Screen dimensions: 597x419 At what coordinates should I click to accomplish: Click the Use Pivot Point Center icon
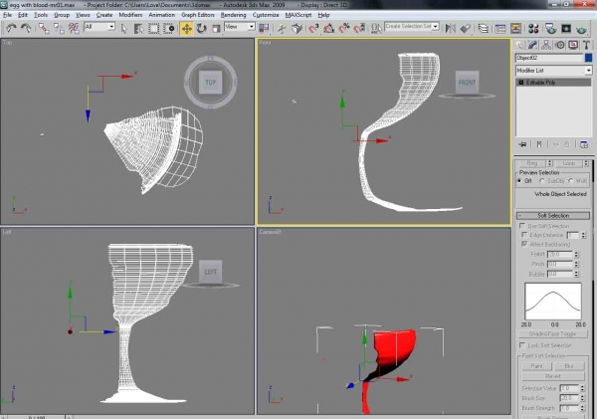point(264,28)
